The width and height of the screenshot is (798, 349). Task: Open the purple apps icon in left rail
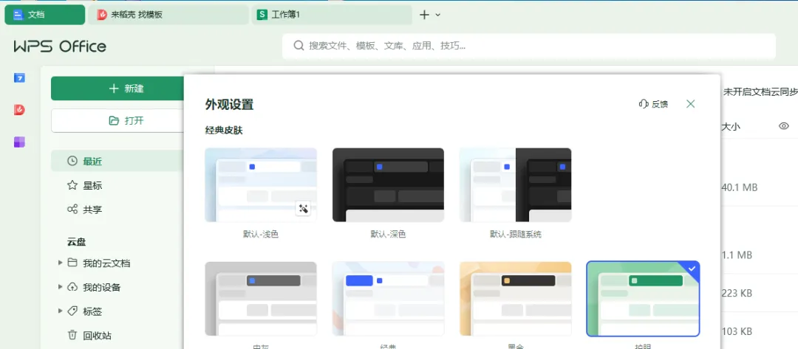19,142
